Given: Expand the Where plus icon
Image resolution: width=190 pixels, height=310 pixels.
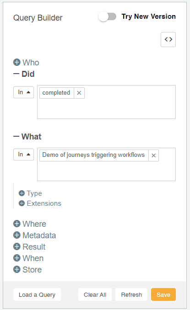Looking at the screenshot, I should (x=17, y=224).
